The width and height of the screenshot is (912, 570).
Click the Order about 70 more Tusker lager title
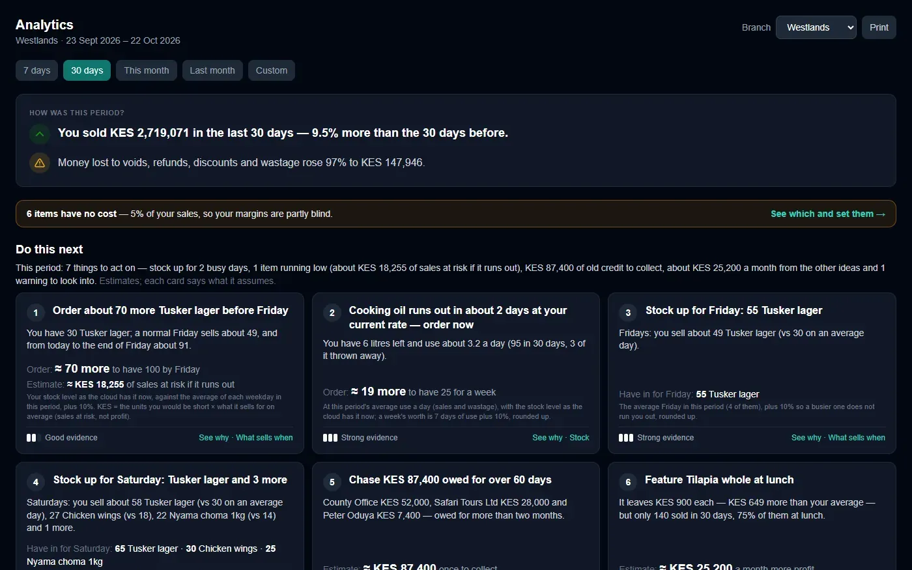(171, 311)
